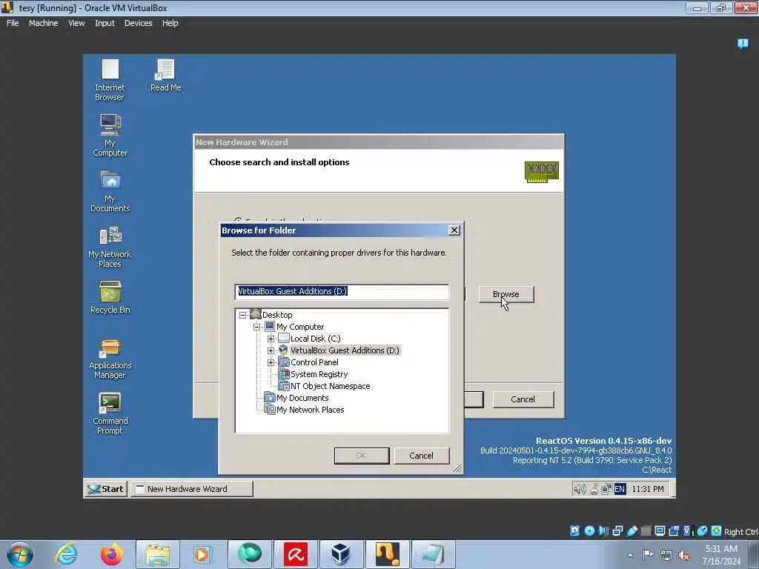
Task: Open Avira antivirus from Windows taskbar
Action: point(295,554)
